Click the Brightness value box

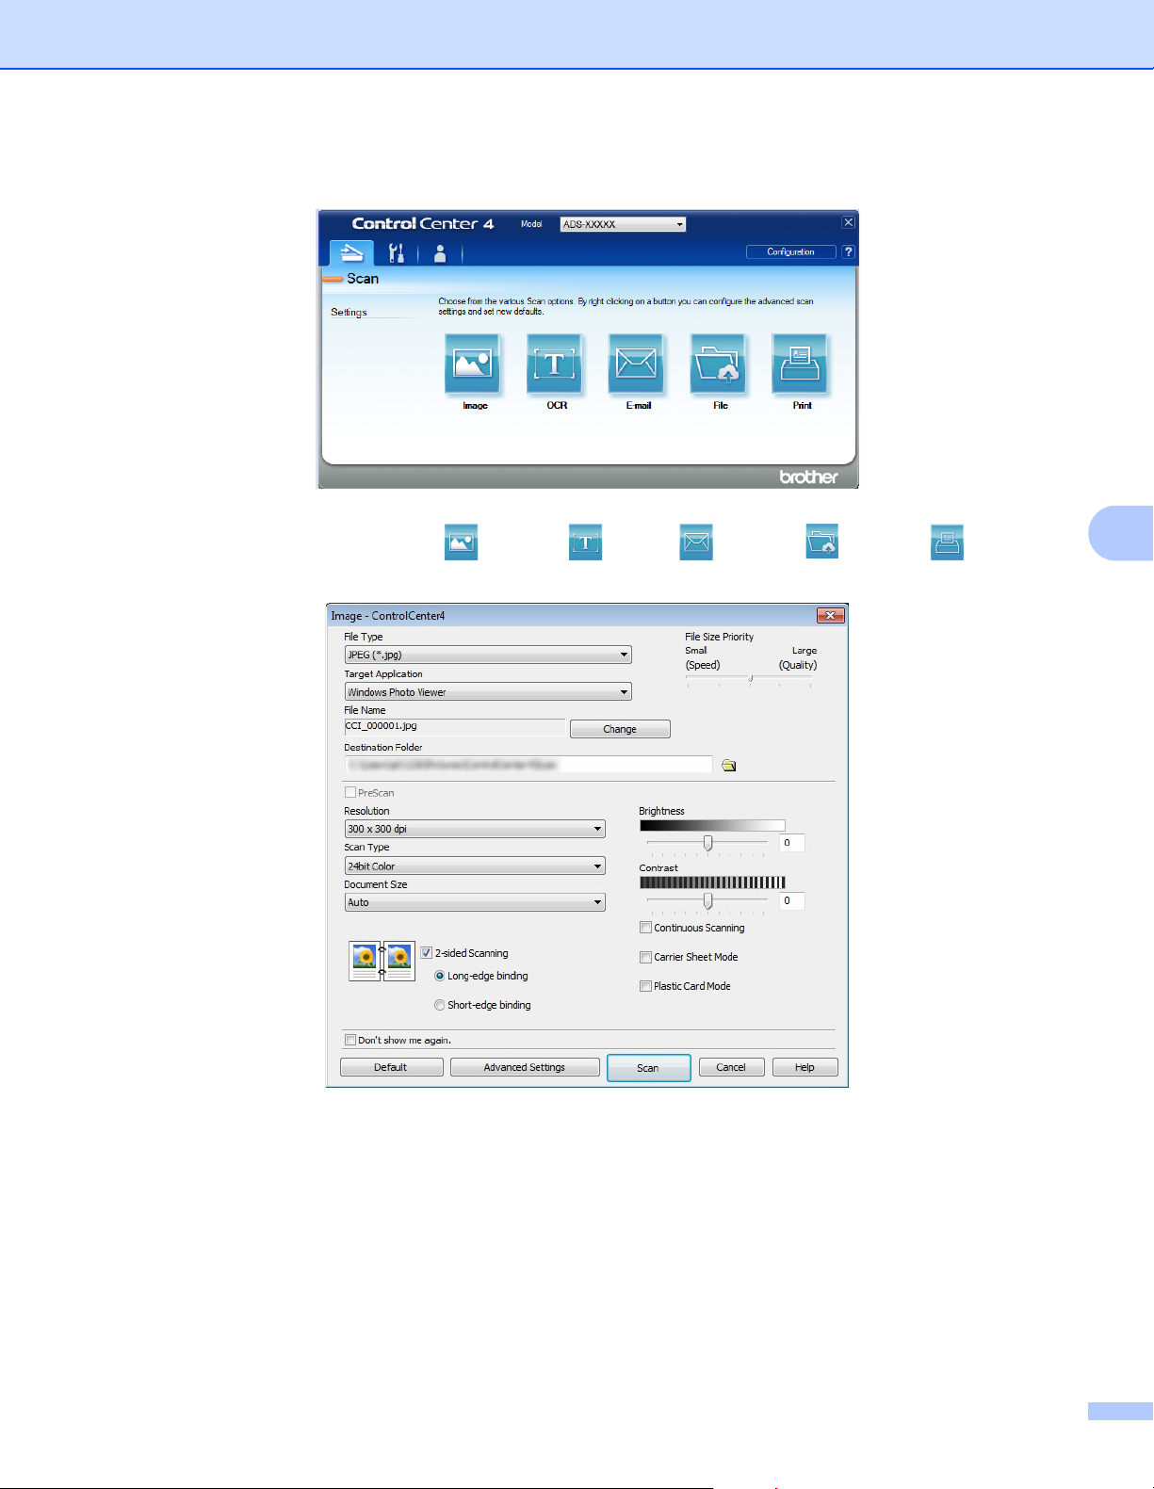coord(792,843)
